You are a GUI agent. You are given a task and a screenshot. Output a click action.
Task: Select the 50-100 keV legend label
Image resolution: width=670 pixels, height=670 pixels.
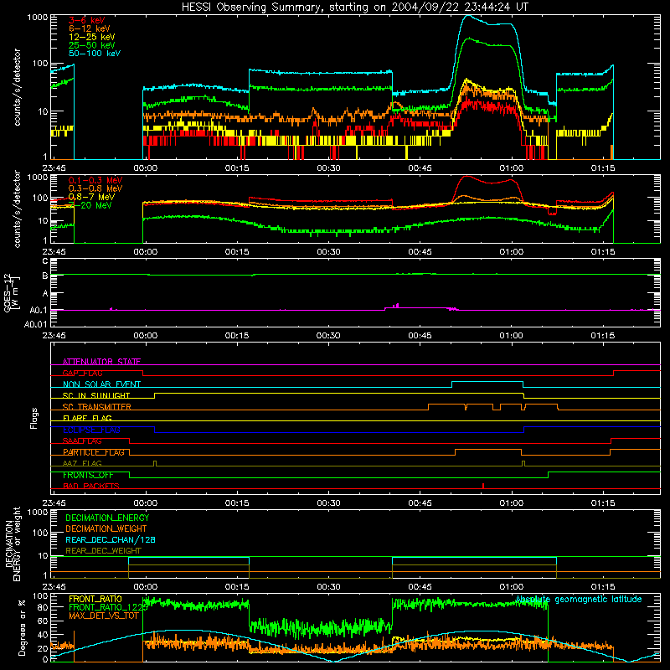tap(95, 54)
